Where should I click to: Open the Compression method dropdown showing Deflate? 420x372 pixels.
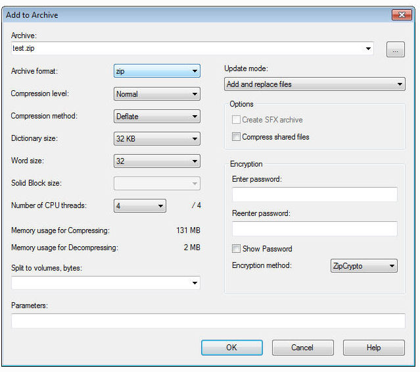157,117
